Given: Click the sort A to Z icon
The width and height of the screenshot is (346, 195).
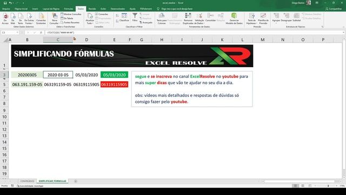Looking at the screenshot, I should pos(117,16).
